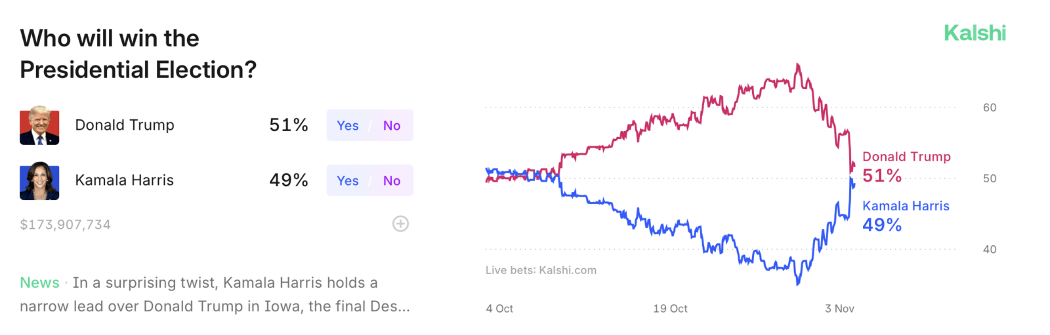Click the 3 Nov date on chart axis

839,309
